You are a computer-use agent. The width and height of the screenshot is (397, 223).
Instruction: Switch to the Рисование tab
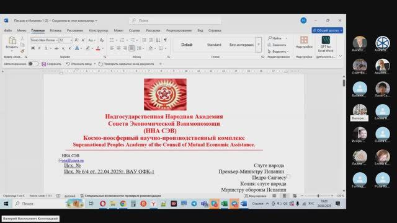[x=75, y=30]
